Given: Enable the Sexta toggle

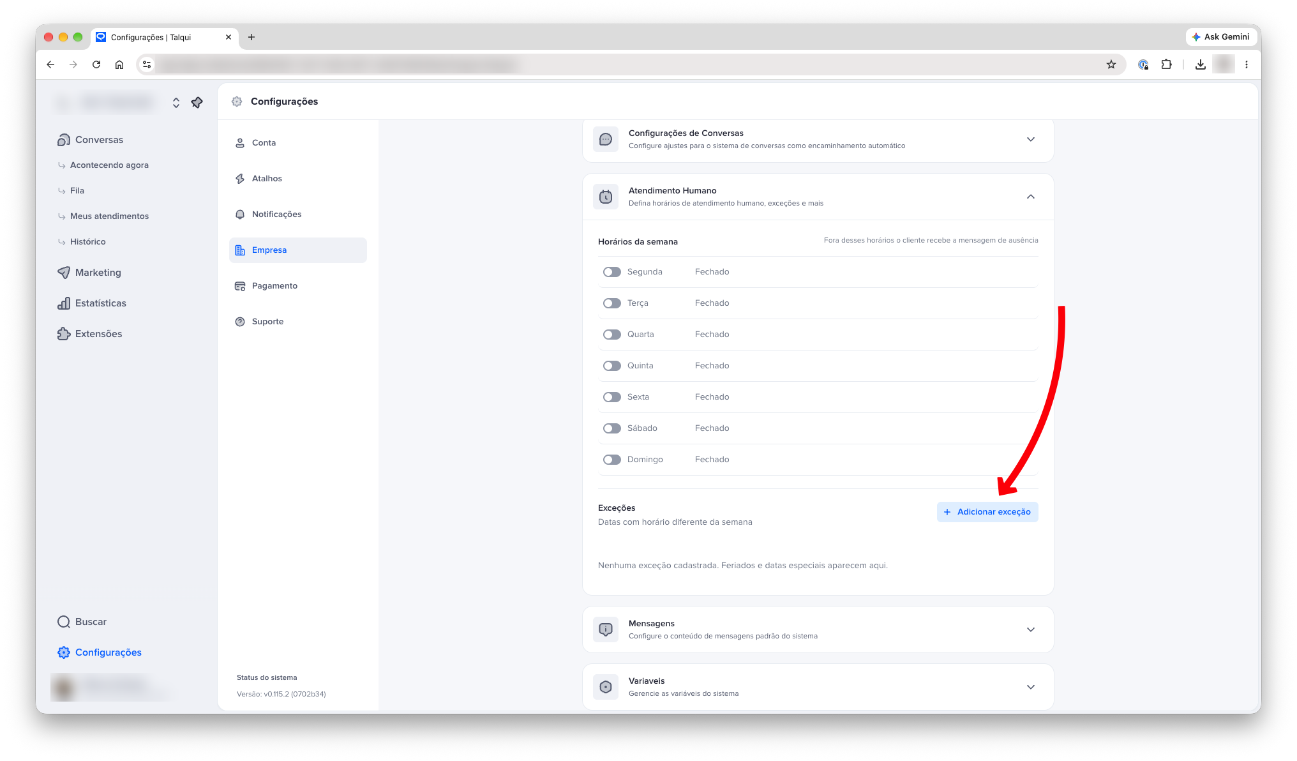Looking at the screenshot, I should pyautogui.click(x=612, y=397).
